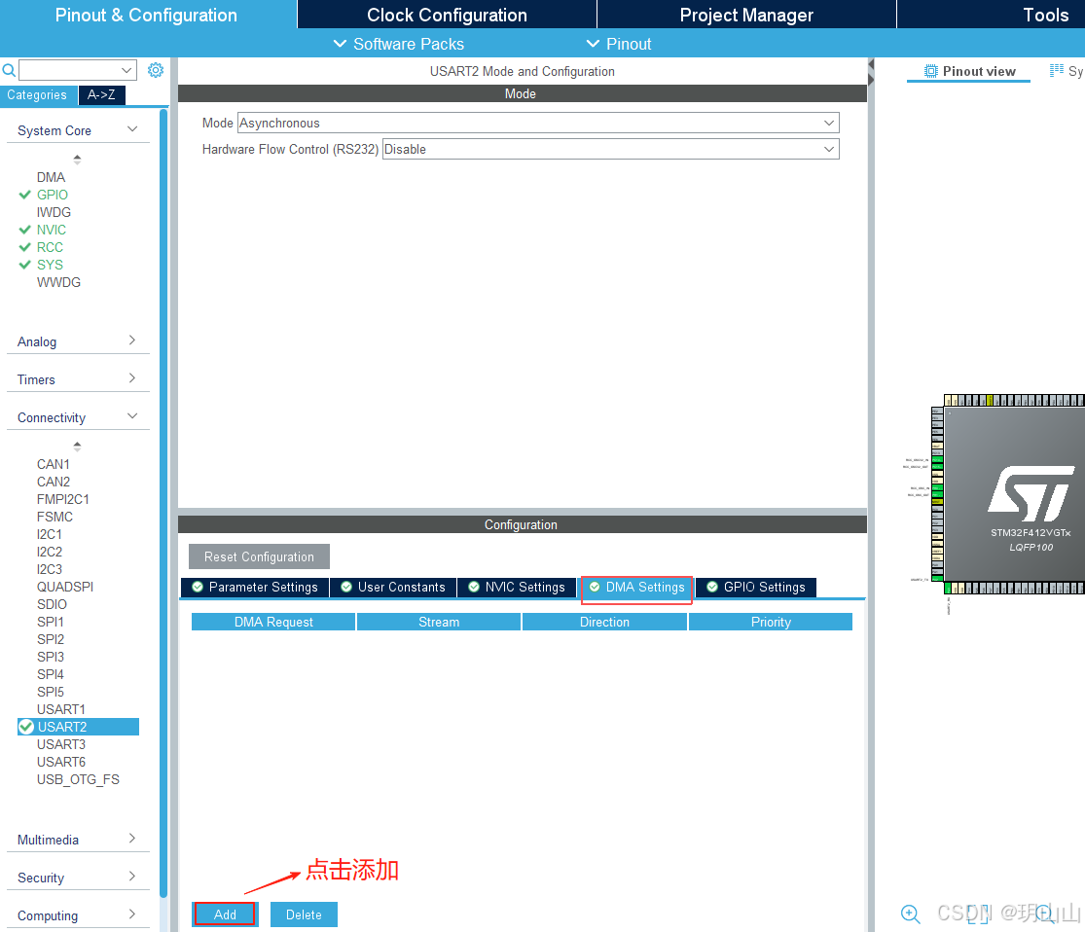The width and height of the screenshot is (1085, 932).
Task: Select WWDG in the list
Action: [58, 282]
